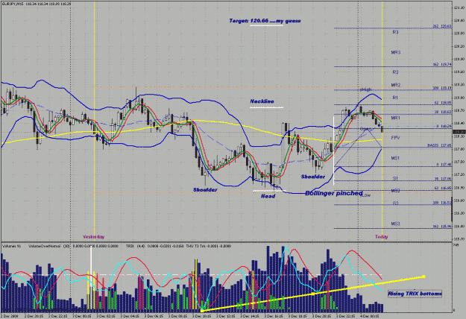Image resolution: width=466 pixels, height=319 pixels.
Task: Click the 'Head' pattern label
Action: click(x=268, y=196)
